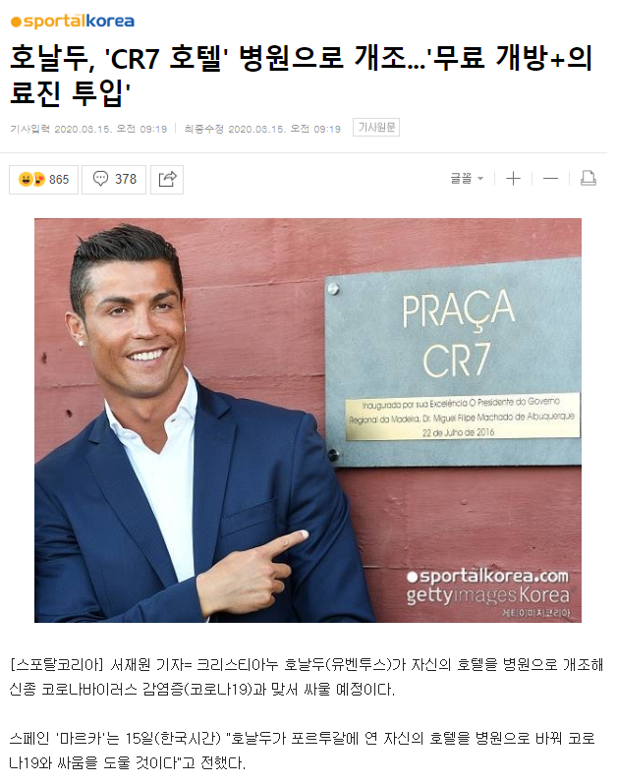Click the paragraph starting with [스포탈코리아]

(x=306, y=677)
